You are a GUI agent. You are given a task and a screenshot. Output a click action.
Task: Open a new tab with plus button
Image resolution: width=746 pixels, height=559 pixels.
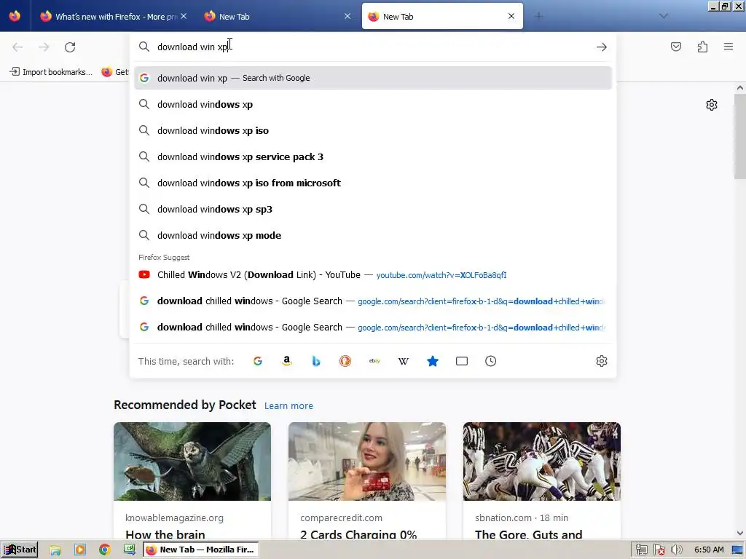pyautogui.click(x=538, y=17)
